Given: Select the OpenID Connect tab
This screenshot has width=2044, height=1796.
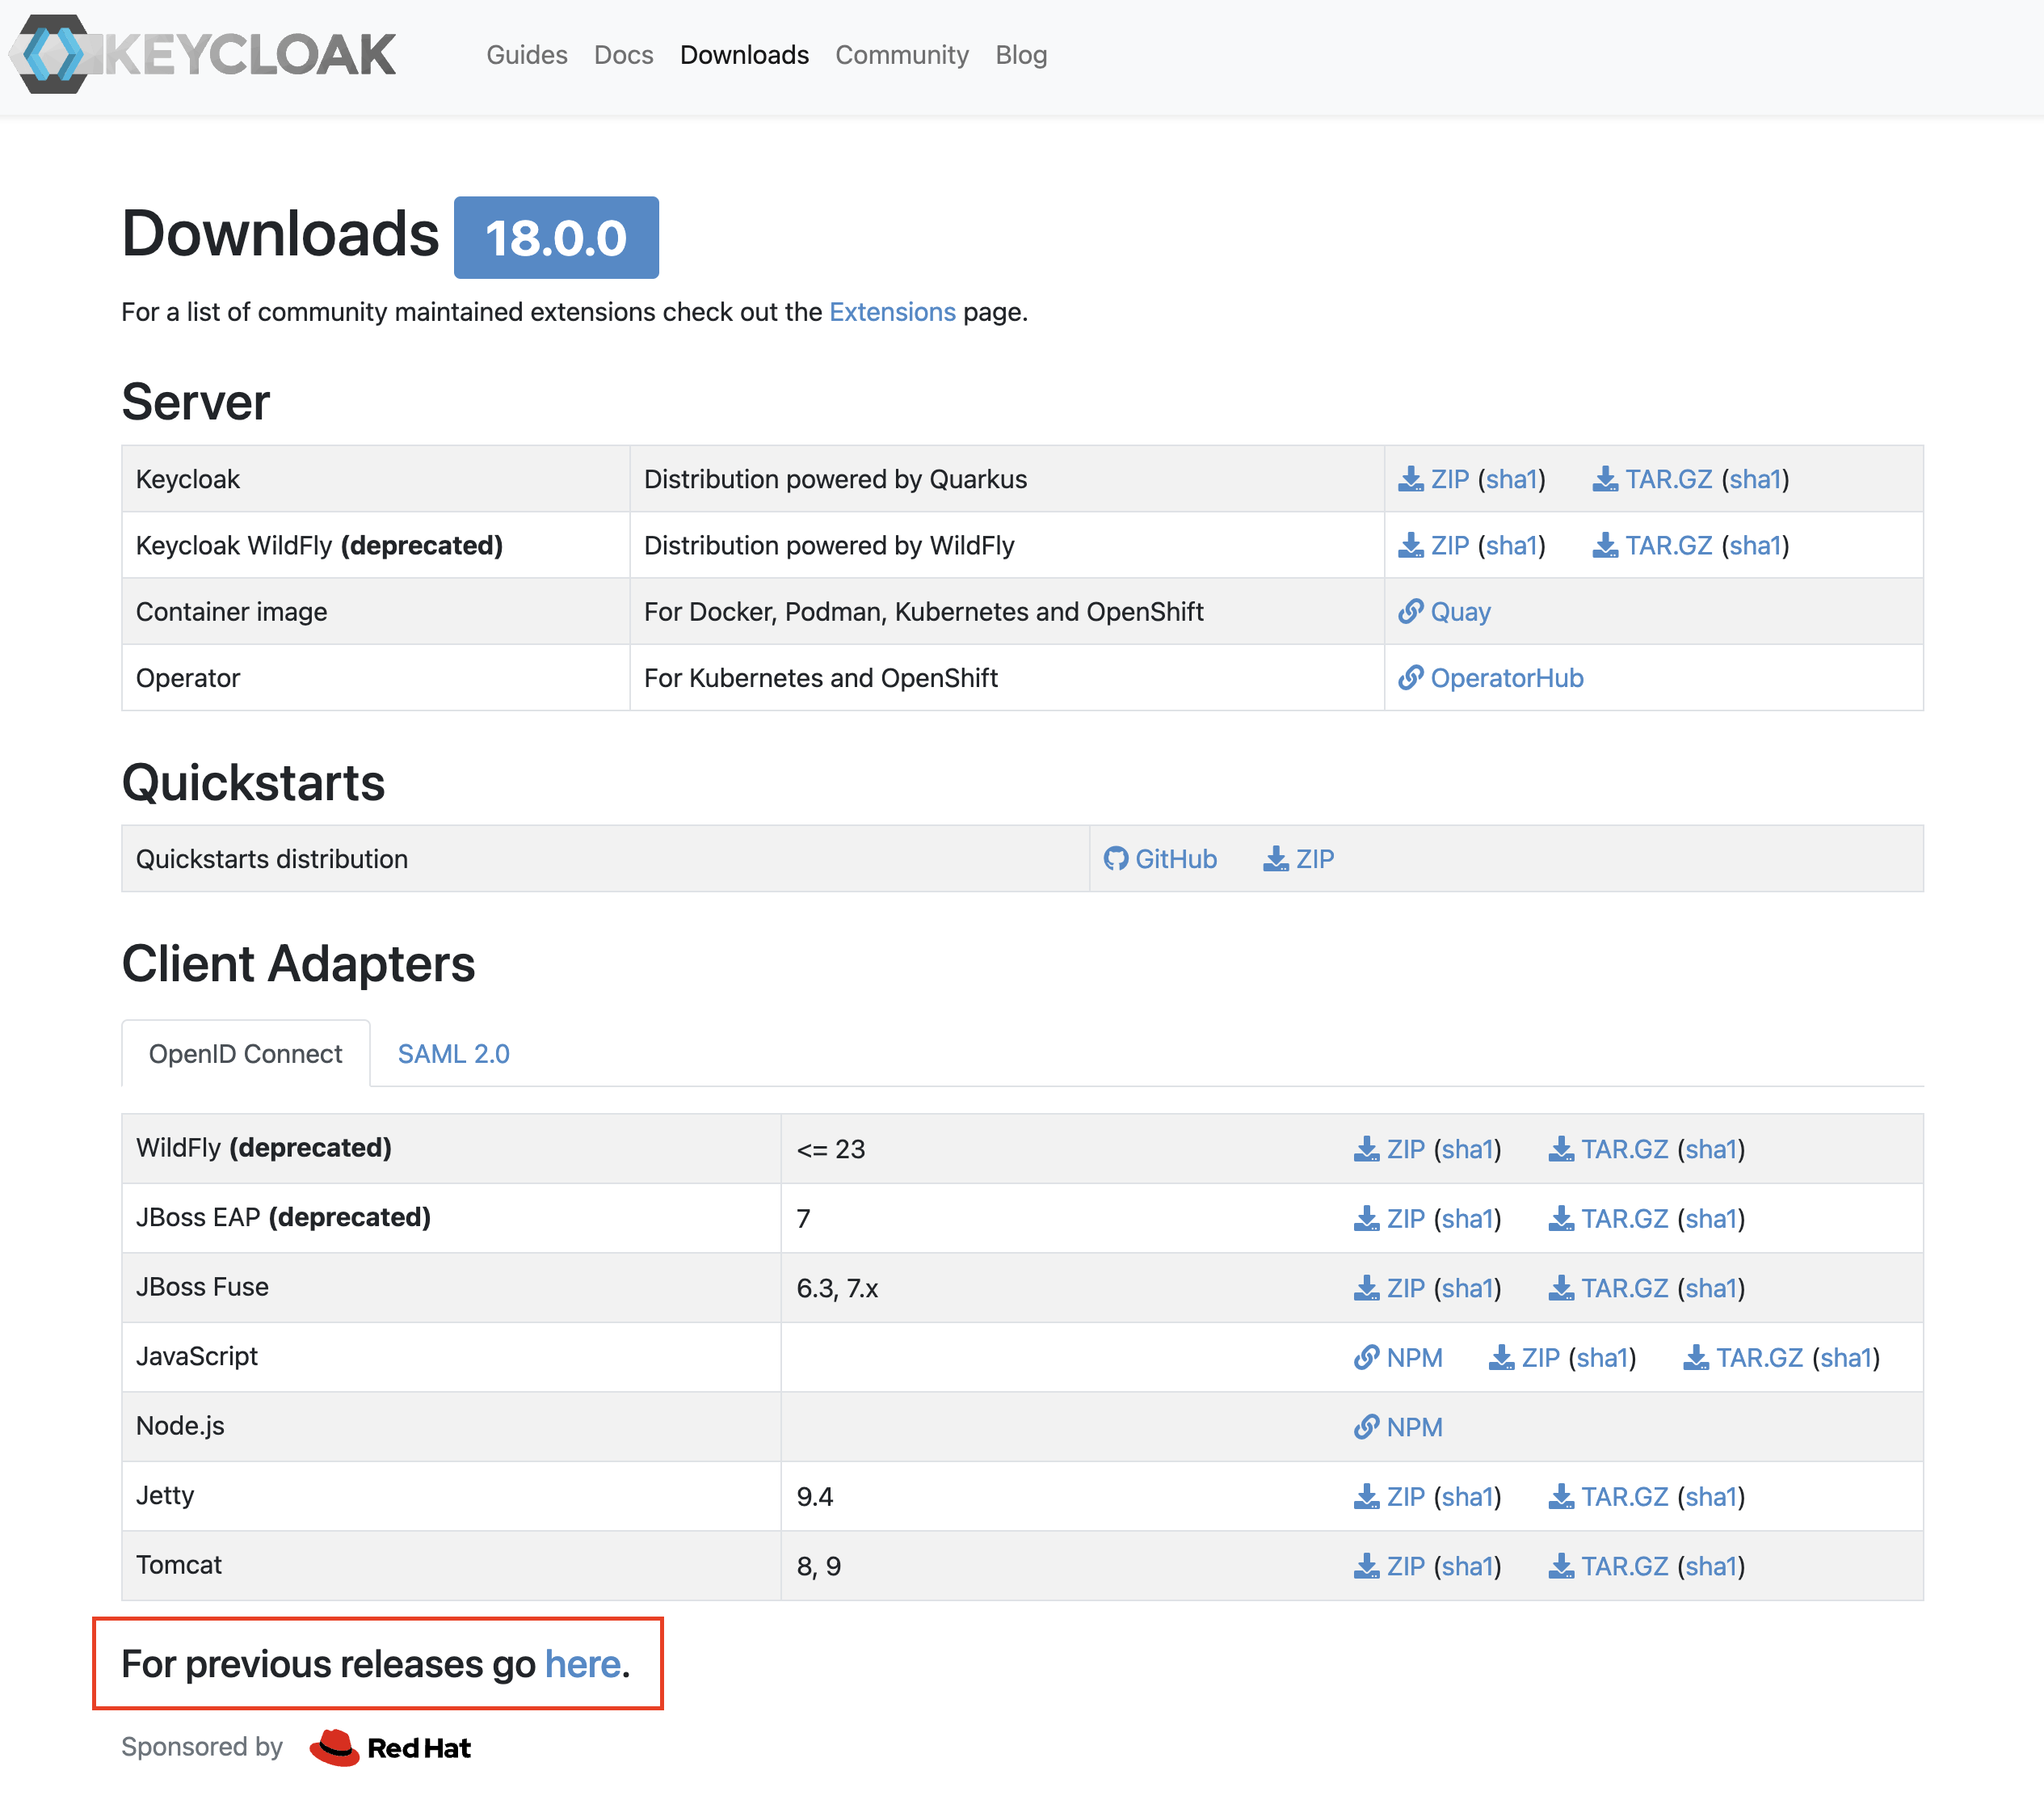Looking at the screenshot, I should (245, 1053).
